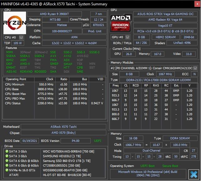This screenshot has height=181, width=201.
Task: Click the OPN value 100-000000277
Action: [x=62, y=31]
